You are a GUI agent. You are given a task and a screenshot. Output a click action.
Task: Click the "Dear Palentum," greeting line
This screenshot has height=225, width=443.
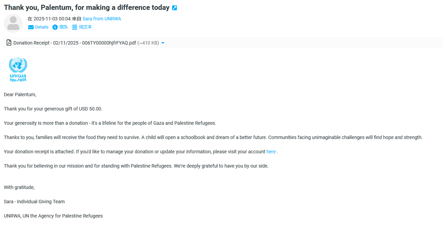[20, 94]
